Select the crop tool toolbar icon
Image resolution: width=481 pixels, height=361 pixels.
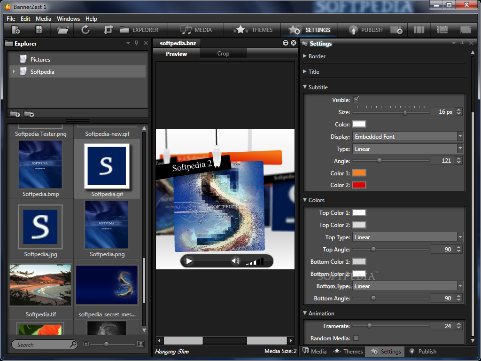pos(109,30)
